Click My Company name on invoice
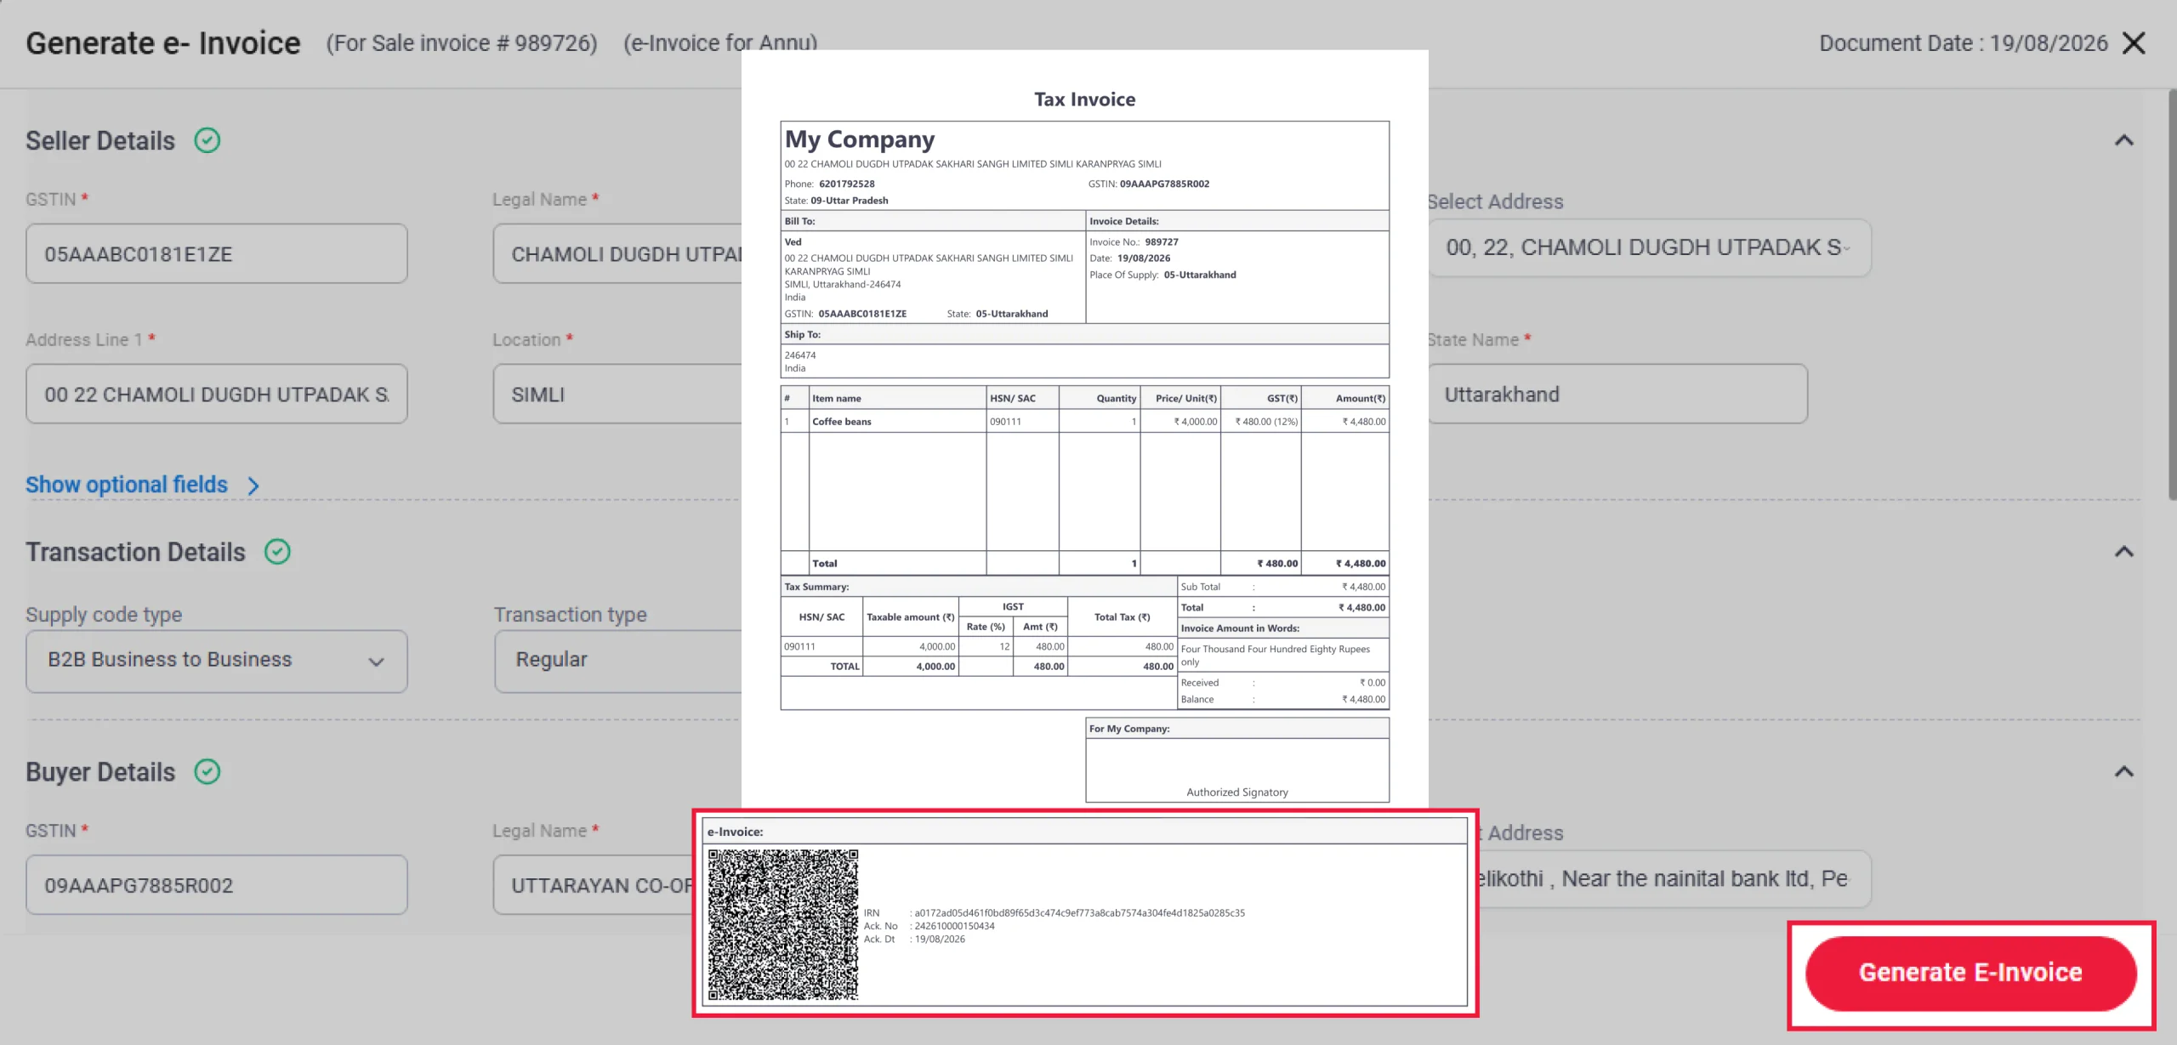 860,139
